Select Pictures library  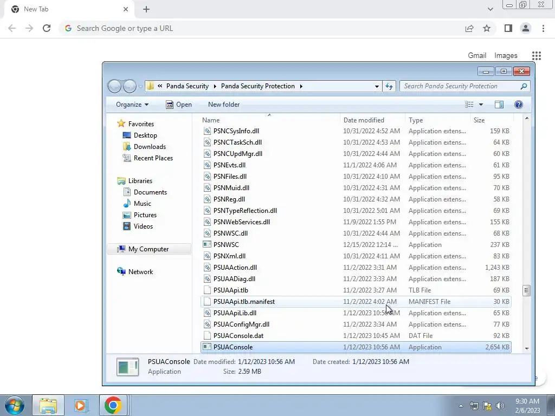(x=145, y=214)
